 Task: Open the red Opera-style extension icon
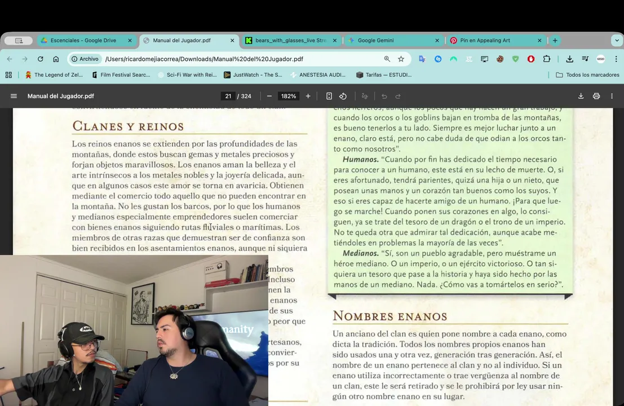point(531,59)
